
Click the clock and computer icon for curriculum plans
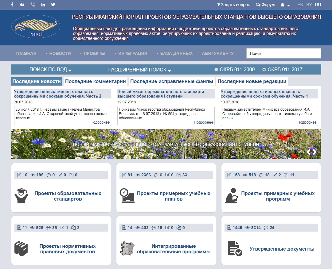coord(127,196)
